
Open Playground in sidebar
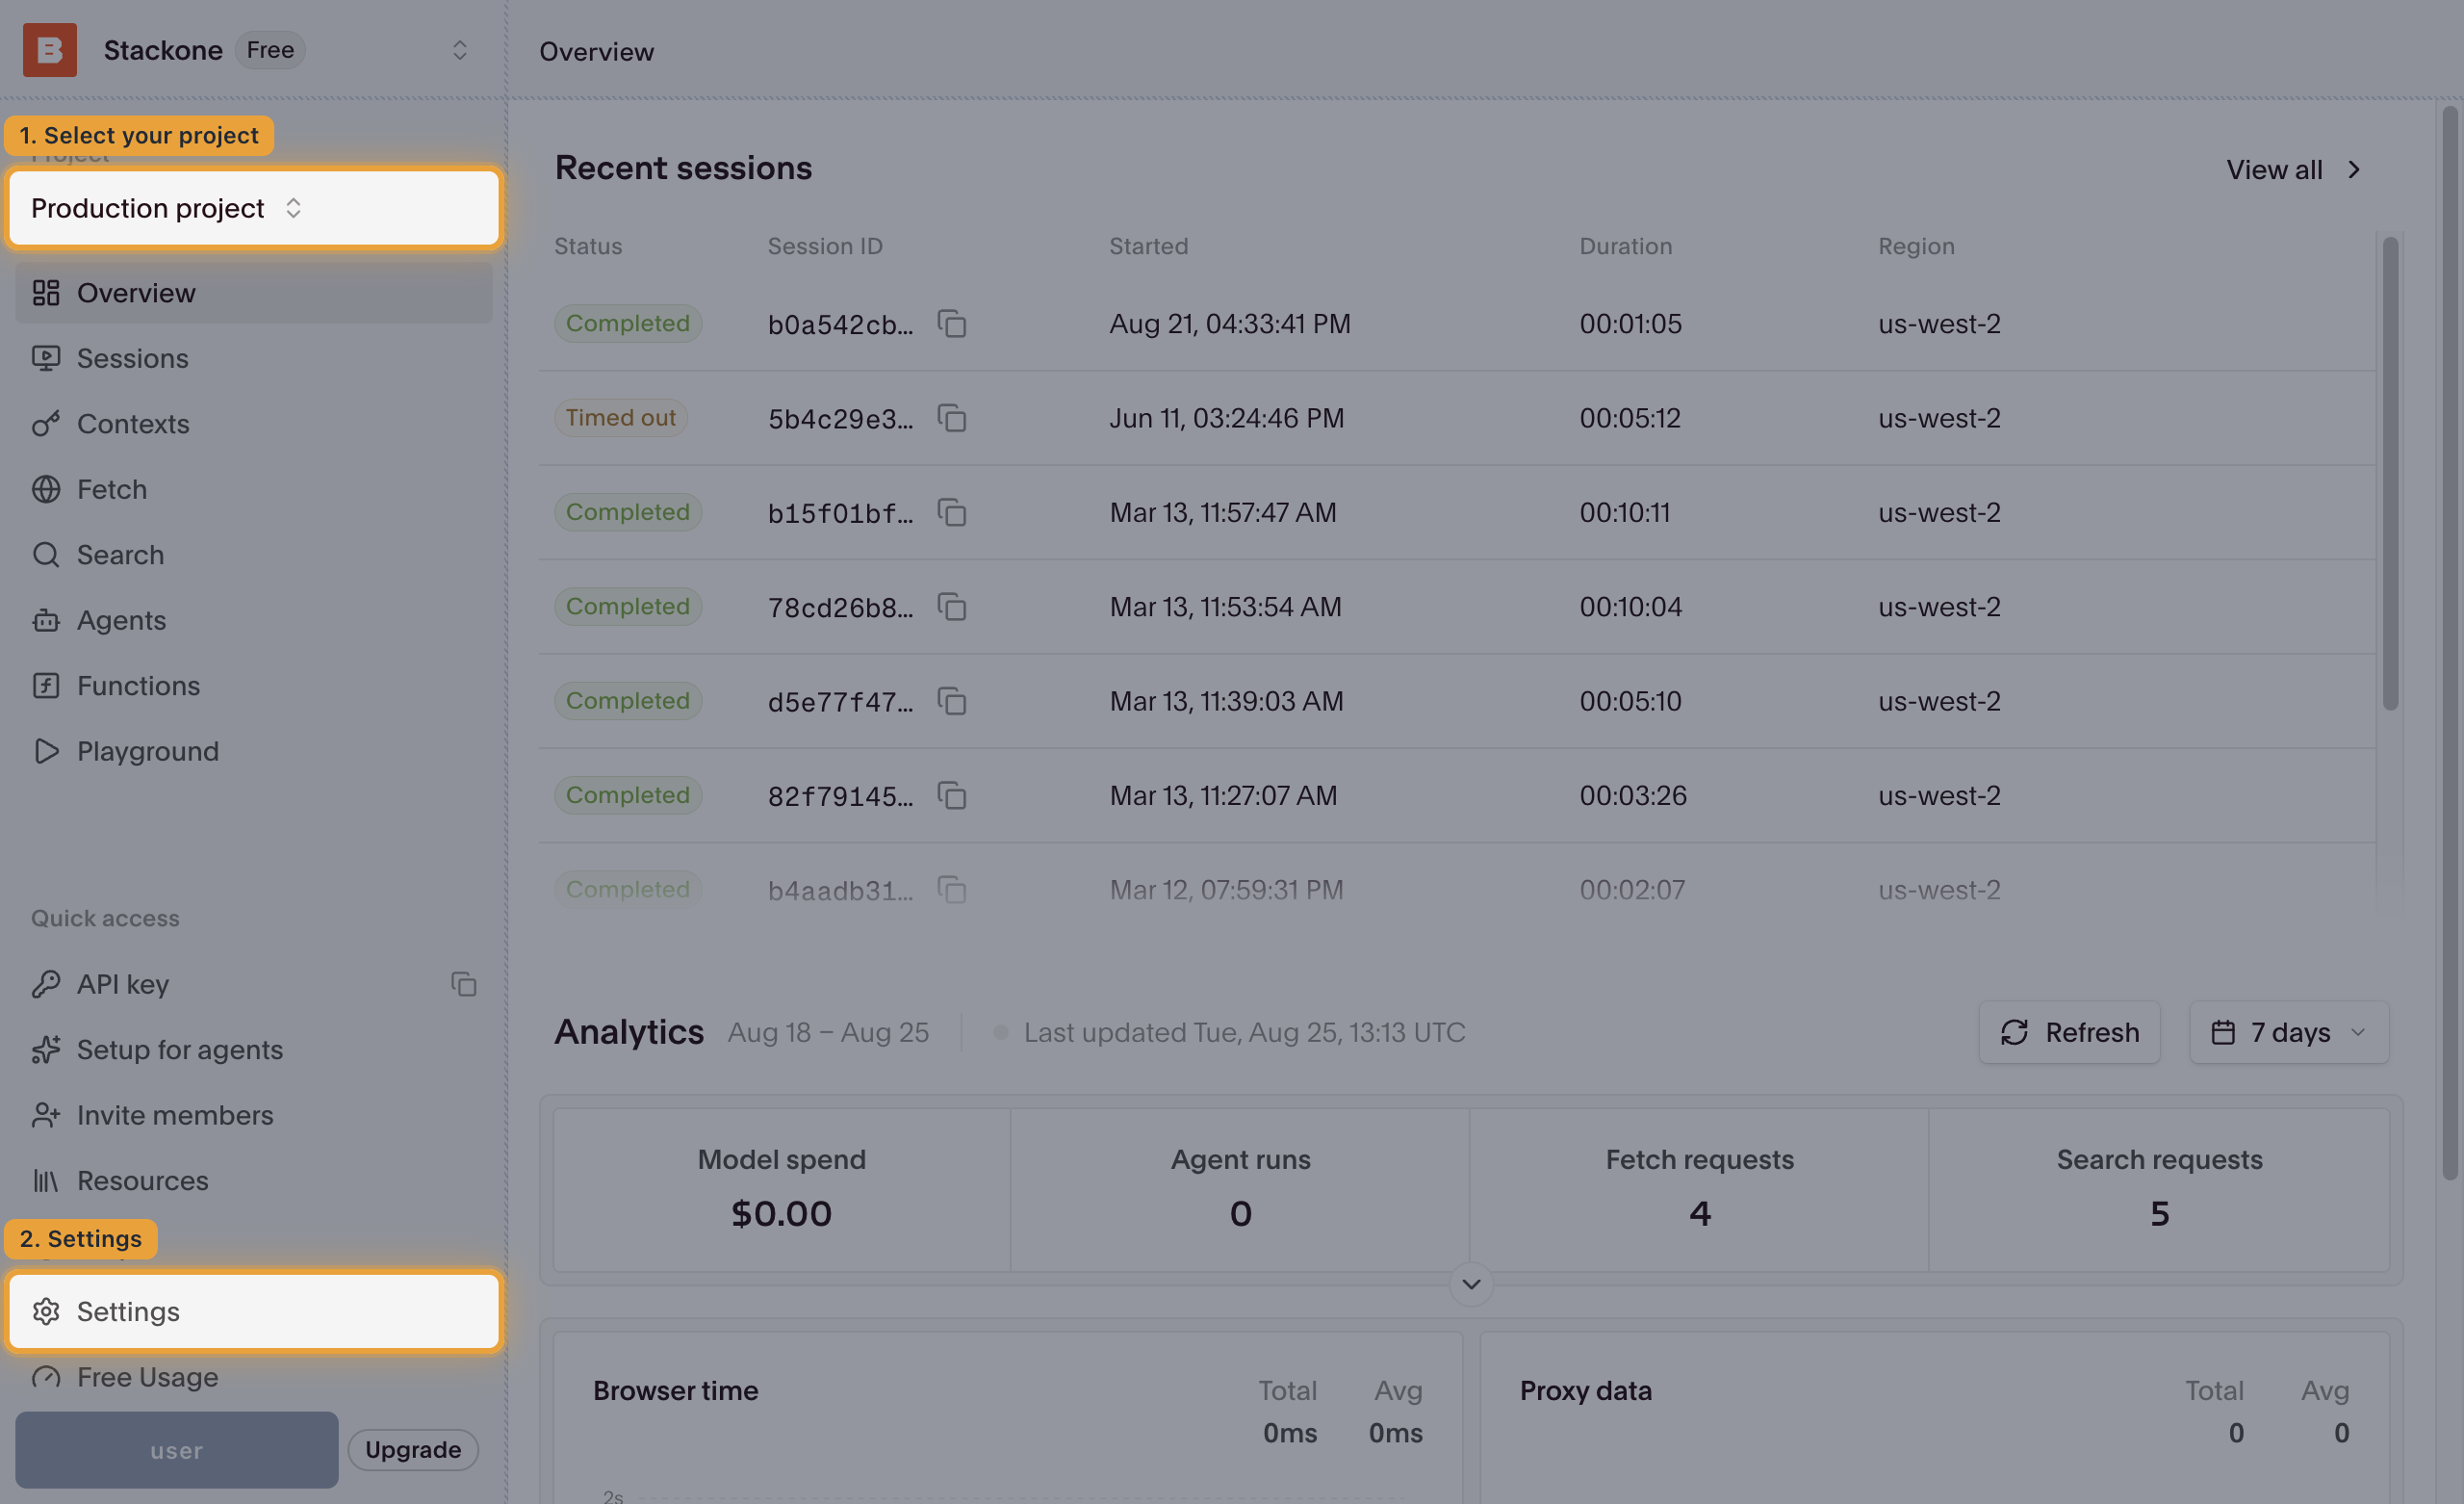(254, 751)
